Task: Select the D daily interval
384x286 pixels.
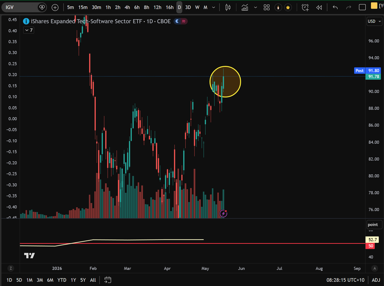Action: 180,7
